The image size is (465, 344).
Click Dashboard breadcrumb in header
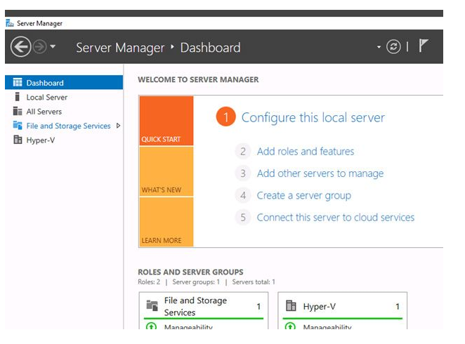(210, 48)
